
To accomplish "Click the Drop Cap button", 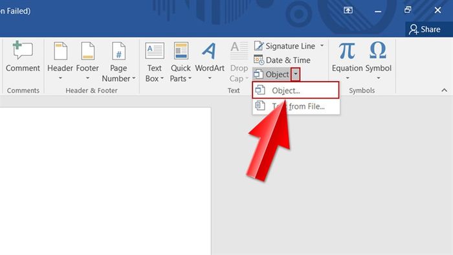I will (x=239, y=61).
